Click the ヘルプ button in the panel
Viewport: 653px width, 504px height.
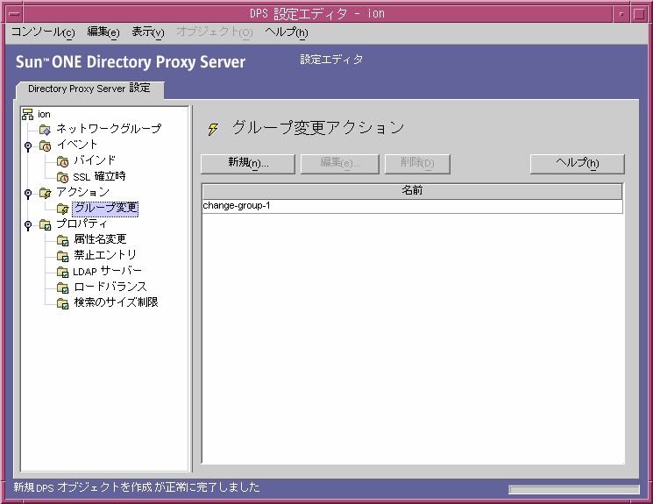pyautogui.click(x=578, y=164)
